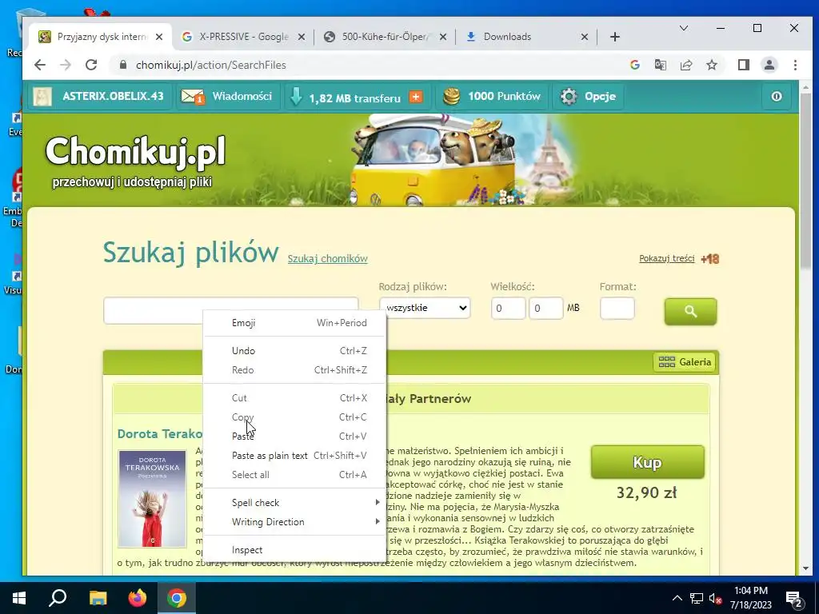Viewport: 819px width, 614px height.
Task: Open the tab search chevron
Action: coord(683,28)
